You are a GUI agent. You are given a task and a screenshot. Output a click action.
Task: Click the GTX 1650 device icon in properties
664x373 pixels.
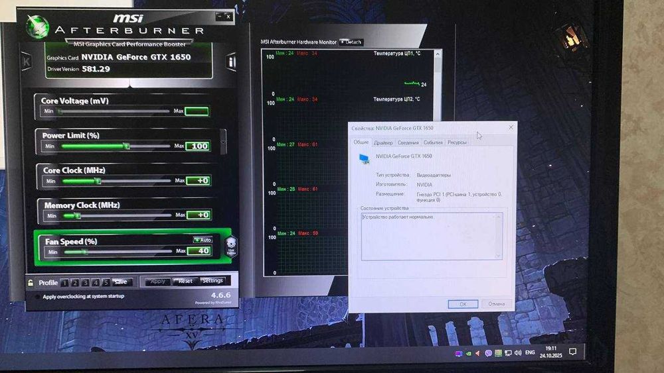pos(364,159)
